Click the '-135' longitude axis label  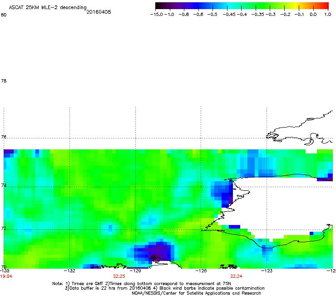[5, 270]
